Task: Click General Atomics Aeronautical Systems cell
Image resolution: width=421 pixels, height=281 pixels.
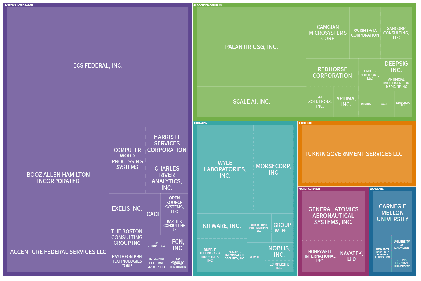Action: click(333, 216)
